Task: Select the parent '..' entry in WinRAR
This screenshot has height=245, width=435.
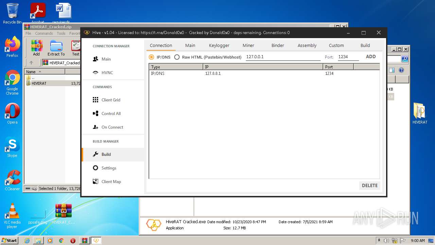Action: tap(30, 78)
